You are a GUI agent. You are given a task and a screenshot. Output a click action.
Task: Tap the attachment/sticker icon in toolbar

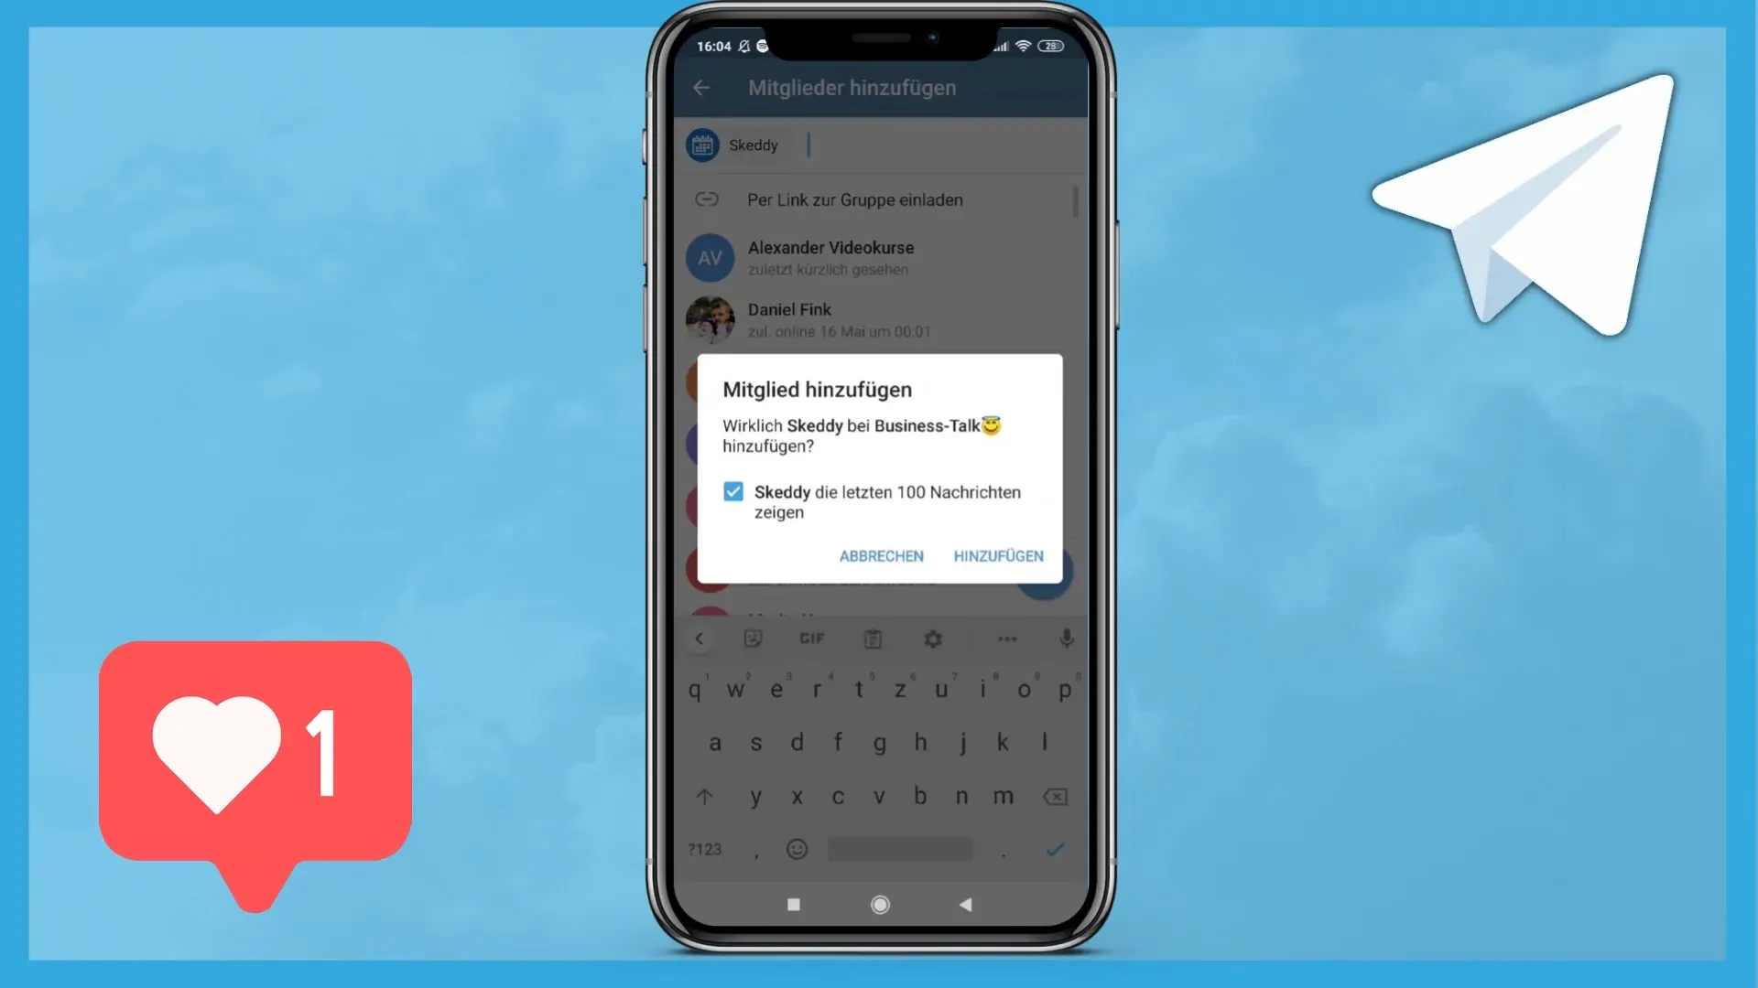[751, 639]
